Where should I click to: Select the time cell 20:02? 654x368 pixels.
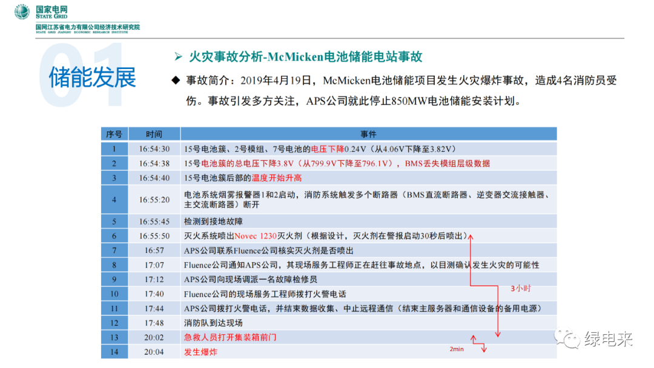point(154,338)
